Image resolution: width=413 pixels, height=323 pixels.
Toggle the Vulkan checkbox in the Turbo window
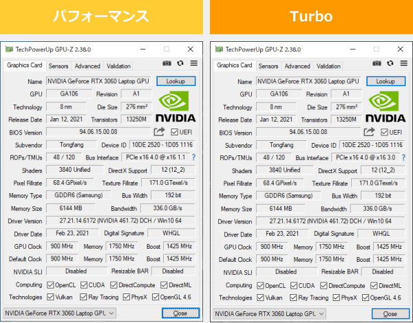[x=260, y=298]
